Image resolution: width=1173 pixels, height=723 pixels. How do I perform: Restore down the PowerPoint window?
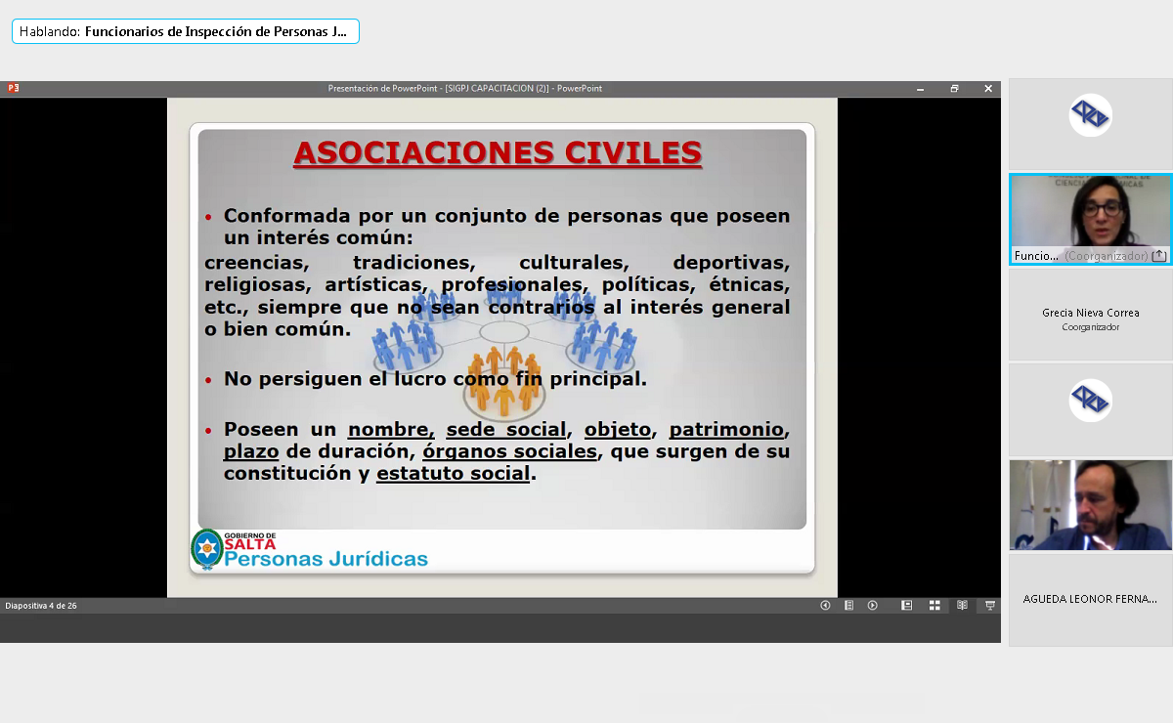[x=954, y=89]
